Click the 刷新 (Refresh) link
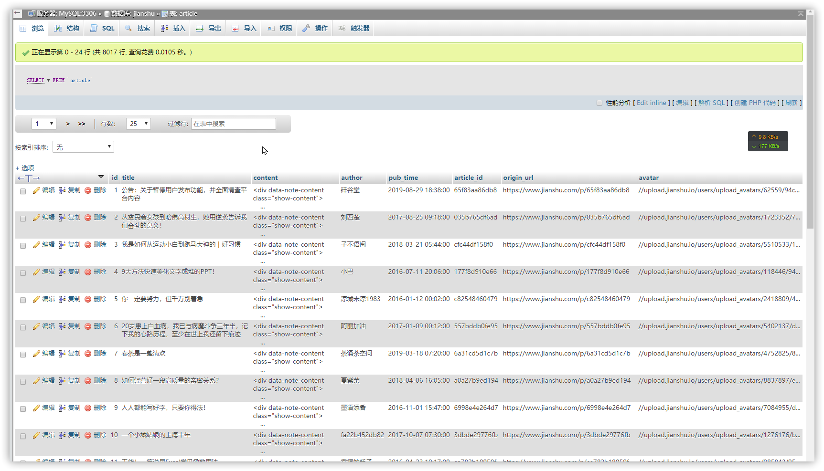 click(x=792, y=103)
